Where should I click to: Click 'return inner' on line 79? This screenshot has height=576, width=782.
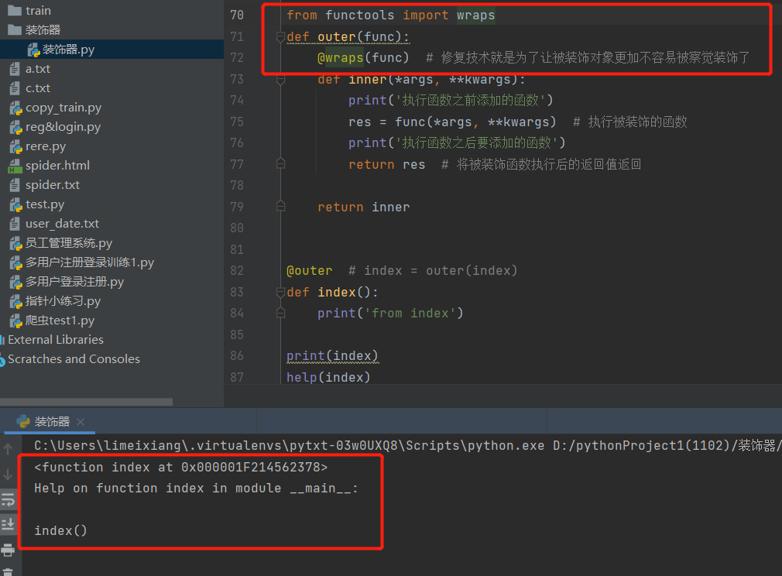(x=364, y=207)
